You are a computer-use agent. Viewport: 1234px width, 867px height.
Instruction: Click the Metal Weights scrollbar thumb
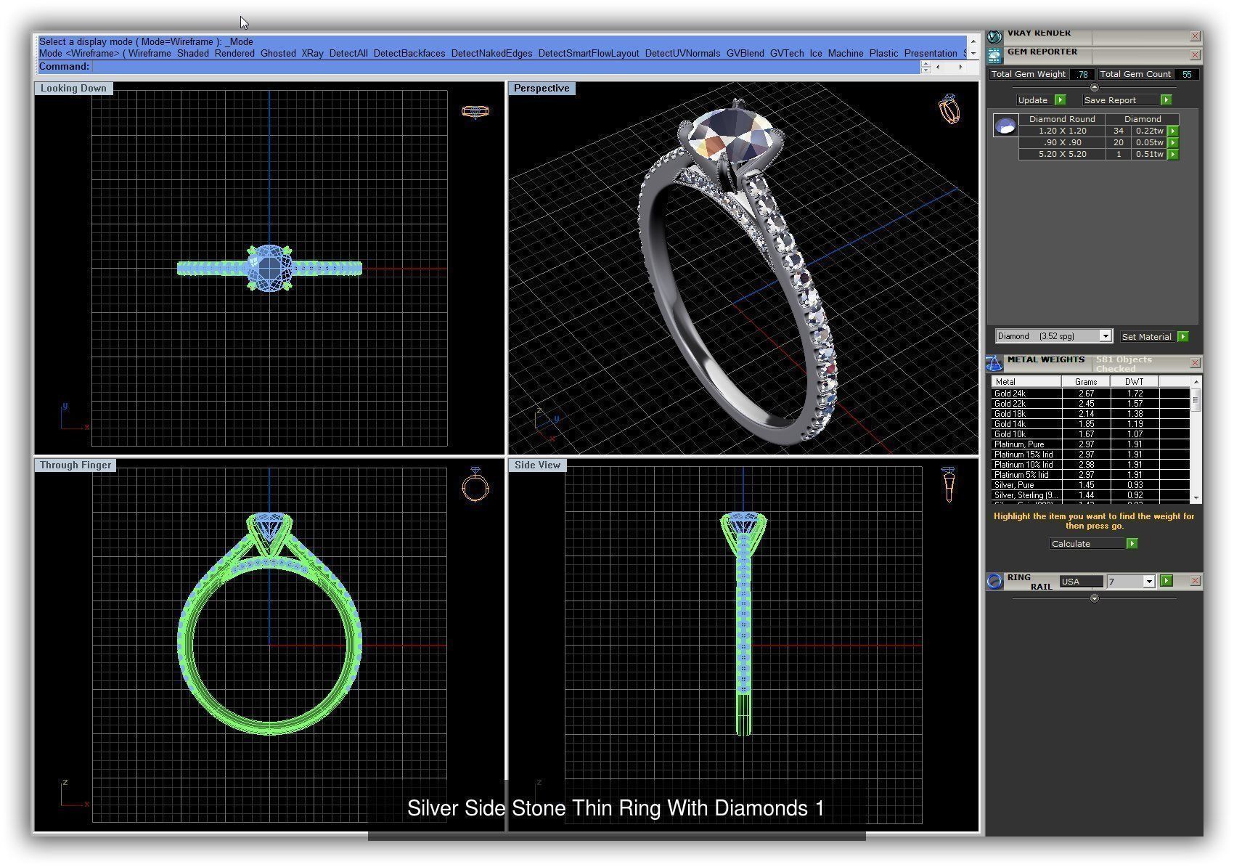[1196, 399]
